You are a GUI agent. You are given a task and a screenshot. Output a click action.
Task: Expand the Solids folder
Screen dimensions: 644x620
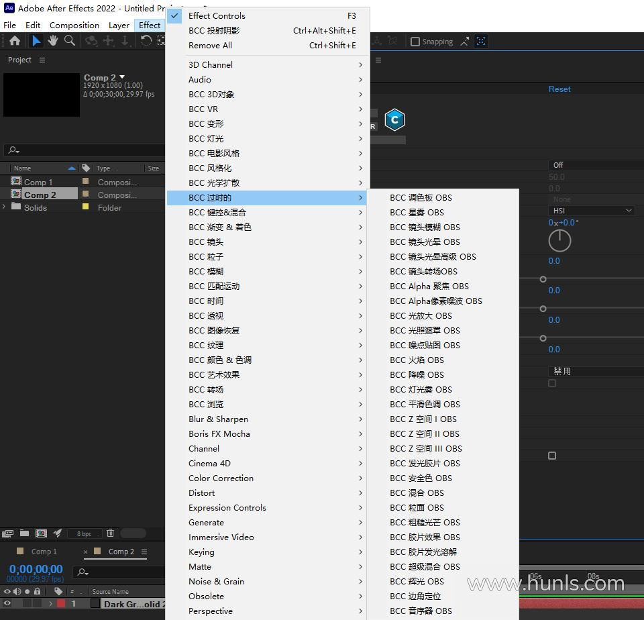click(x=4, y=207)
